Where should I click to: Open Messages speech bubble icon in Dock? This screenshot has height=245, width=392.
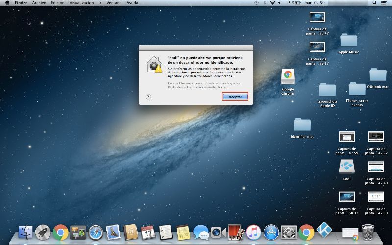coord(201,232)
